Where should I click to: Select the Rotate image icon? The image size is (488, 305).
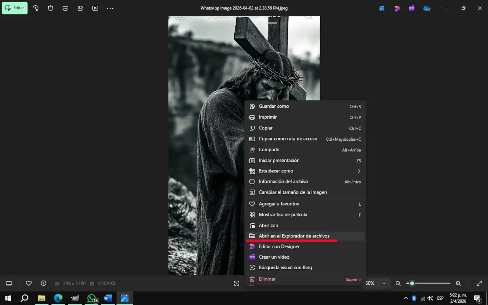pyautogui.click(x=36, y=8)
